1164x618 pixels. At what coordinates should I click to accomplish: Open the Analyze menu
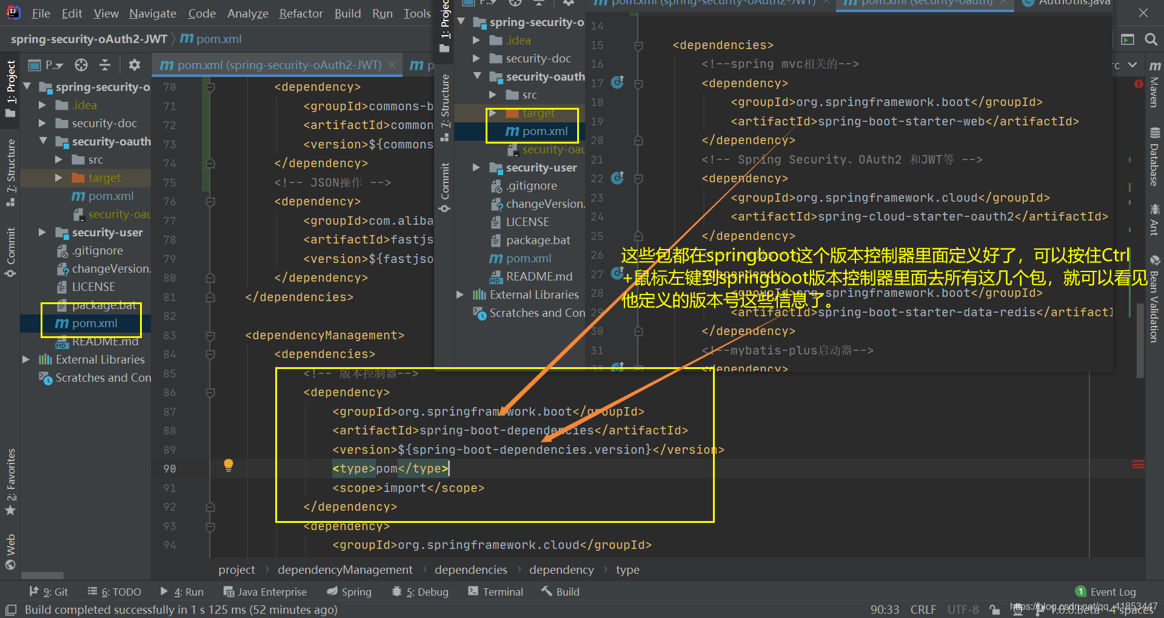tap(247, 13)
